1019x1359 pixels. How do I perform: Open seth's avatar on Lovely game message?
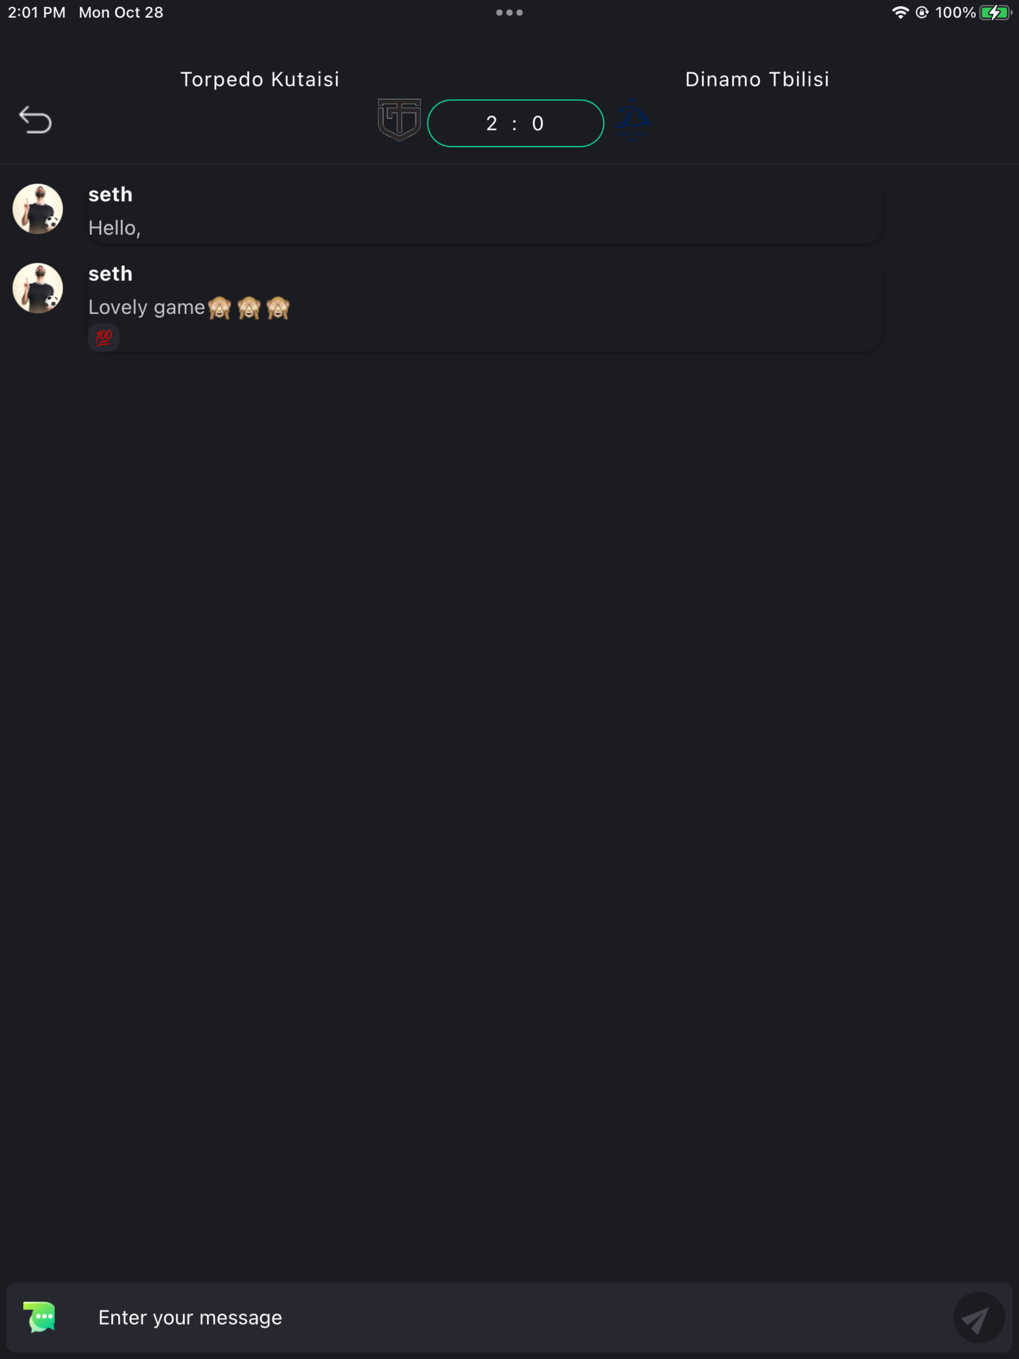coord(38,288)
